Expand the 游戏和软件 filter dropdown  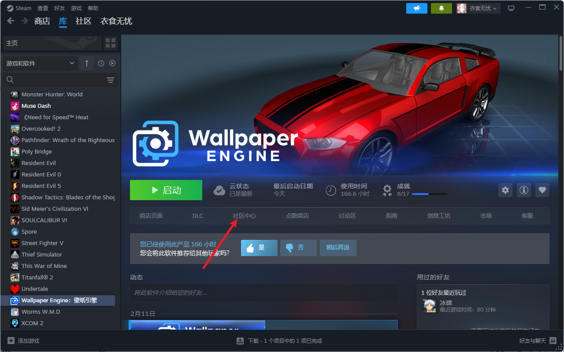pos(41,63)
